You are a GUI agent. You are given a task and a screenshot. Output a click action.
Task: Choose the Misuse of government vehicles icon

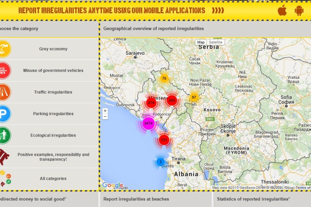point(4,71)
